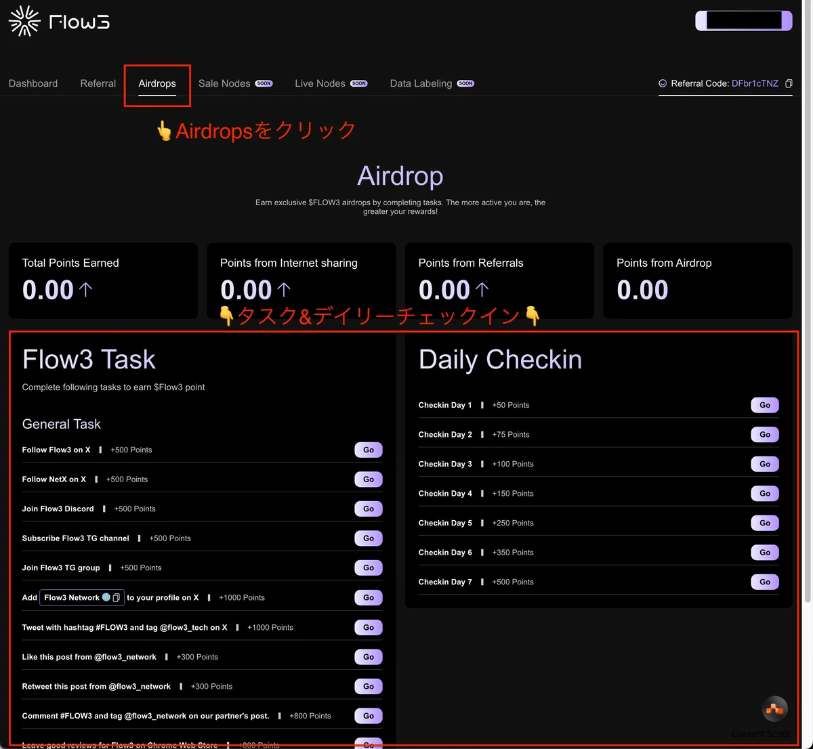Screen dimensions: 813x749
Task: Click the globe emoji in Flow3 Network chip
Action: coord(106,597)
